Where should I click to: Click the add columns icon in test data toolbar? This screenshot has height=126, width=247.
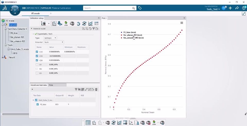83,89
